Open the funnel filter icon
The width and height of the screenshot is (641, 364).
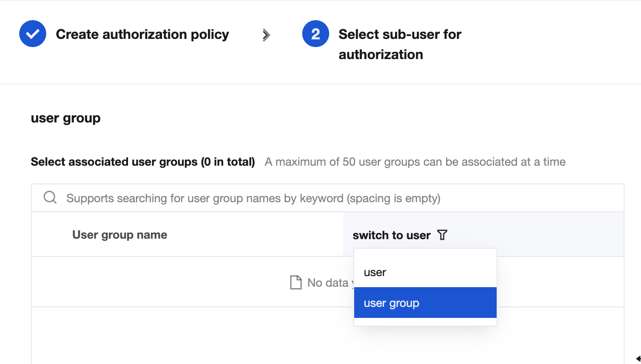[442, 235]
